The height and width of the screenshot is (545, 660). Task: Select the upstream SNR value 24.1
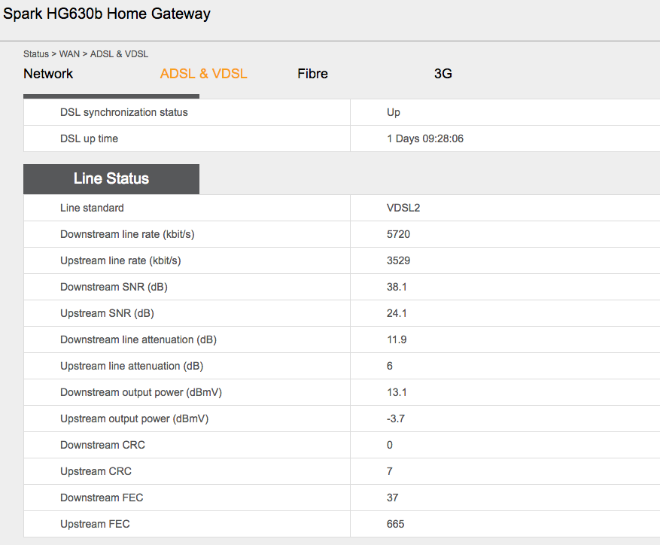397,313
